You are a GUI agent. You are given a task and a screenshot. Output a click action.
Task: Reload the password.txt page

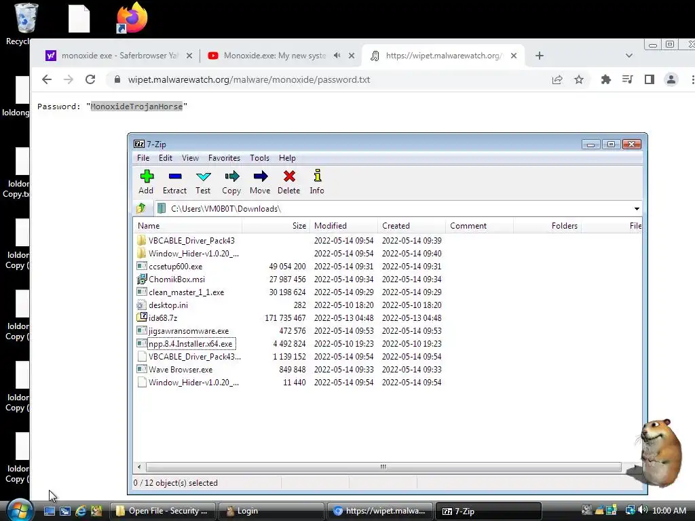(90, 80)
